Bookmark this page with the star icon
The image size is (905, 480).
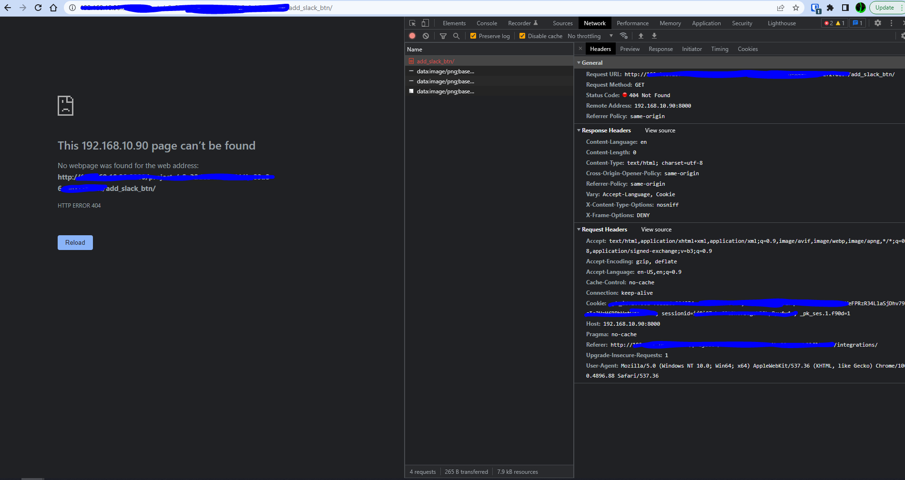[x=796, y=8]
